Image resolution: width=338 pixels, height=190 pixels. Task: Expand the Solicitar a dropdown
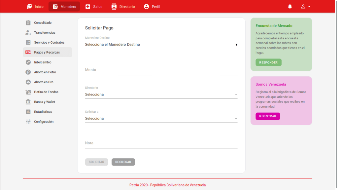point(161,119)
